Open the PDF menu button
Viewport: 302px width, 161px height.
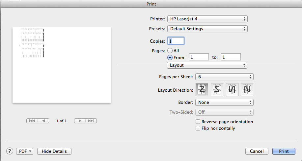tap(25, 151)
